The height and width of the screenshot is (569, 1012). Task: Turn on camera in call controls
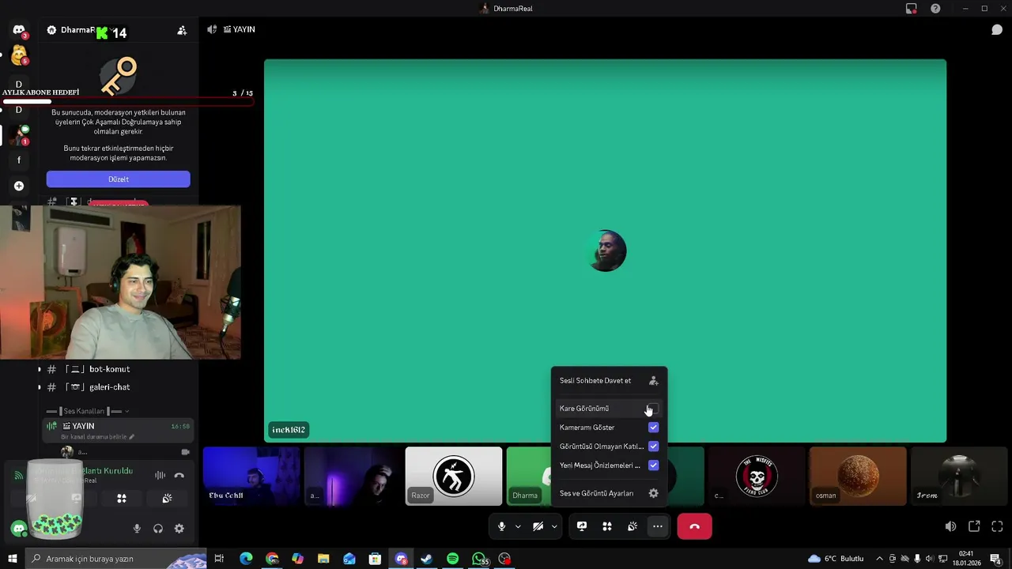click(538, 526)
